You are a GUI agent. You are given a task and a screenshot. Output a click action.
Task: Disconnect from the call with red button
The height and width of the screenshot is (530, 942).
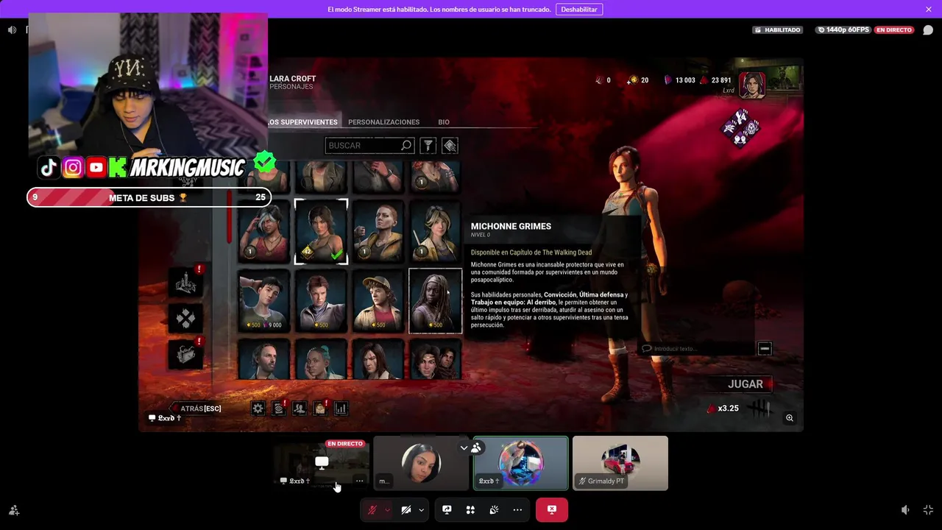pyautogui.click(x=552, y=510)
